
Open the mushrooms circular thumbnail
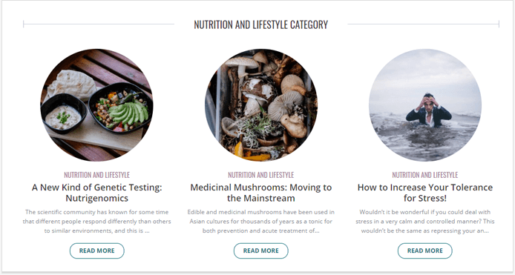point(261,105)
